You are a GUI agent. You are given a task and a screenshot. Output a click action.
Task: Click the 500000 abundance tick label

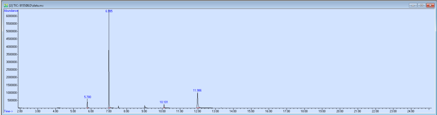(12, 100)
